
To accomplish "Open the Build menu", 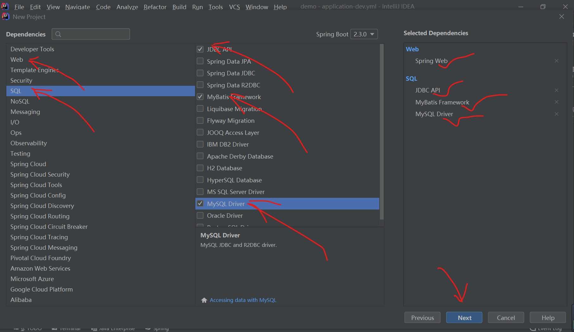I will click(x=179, y=7).
